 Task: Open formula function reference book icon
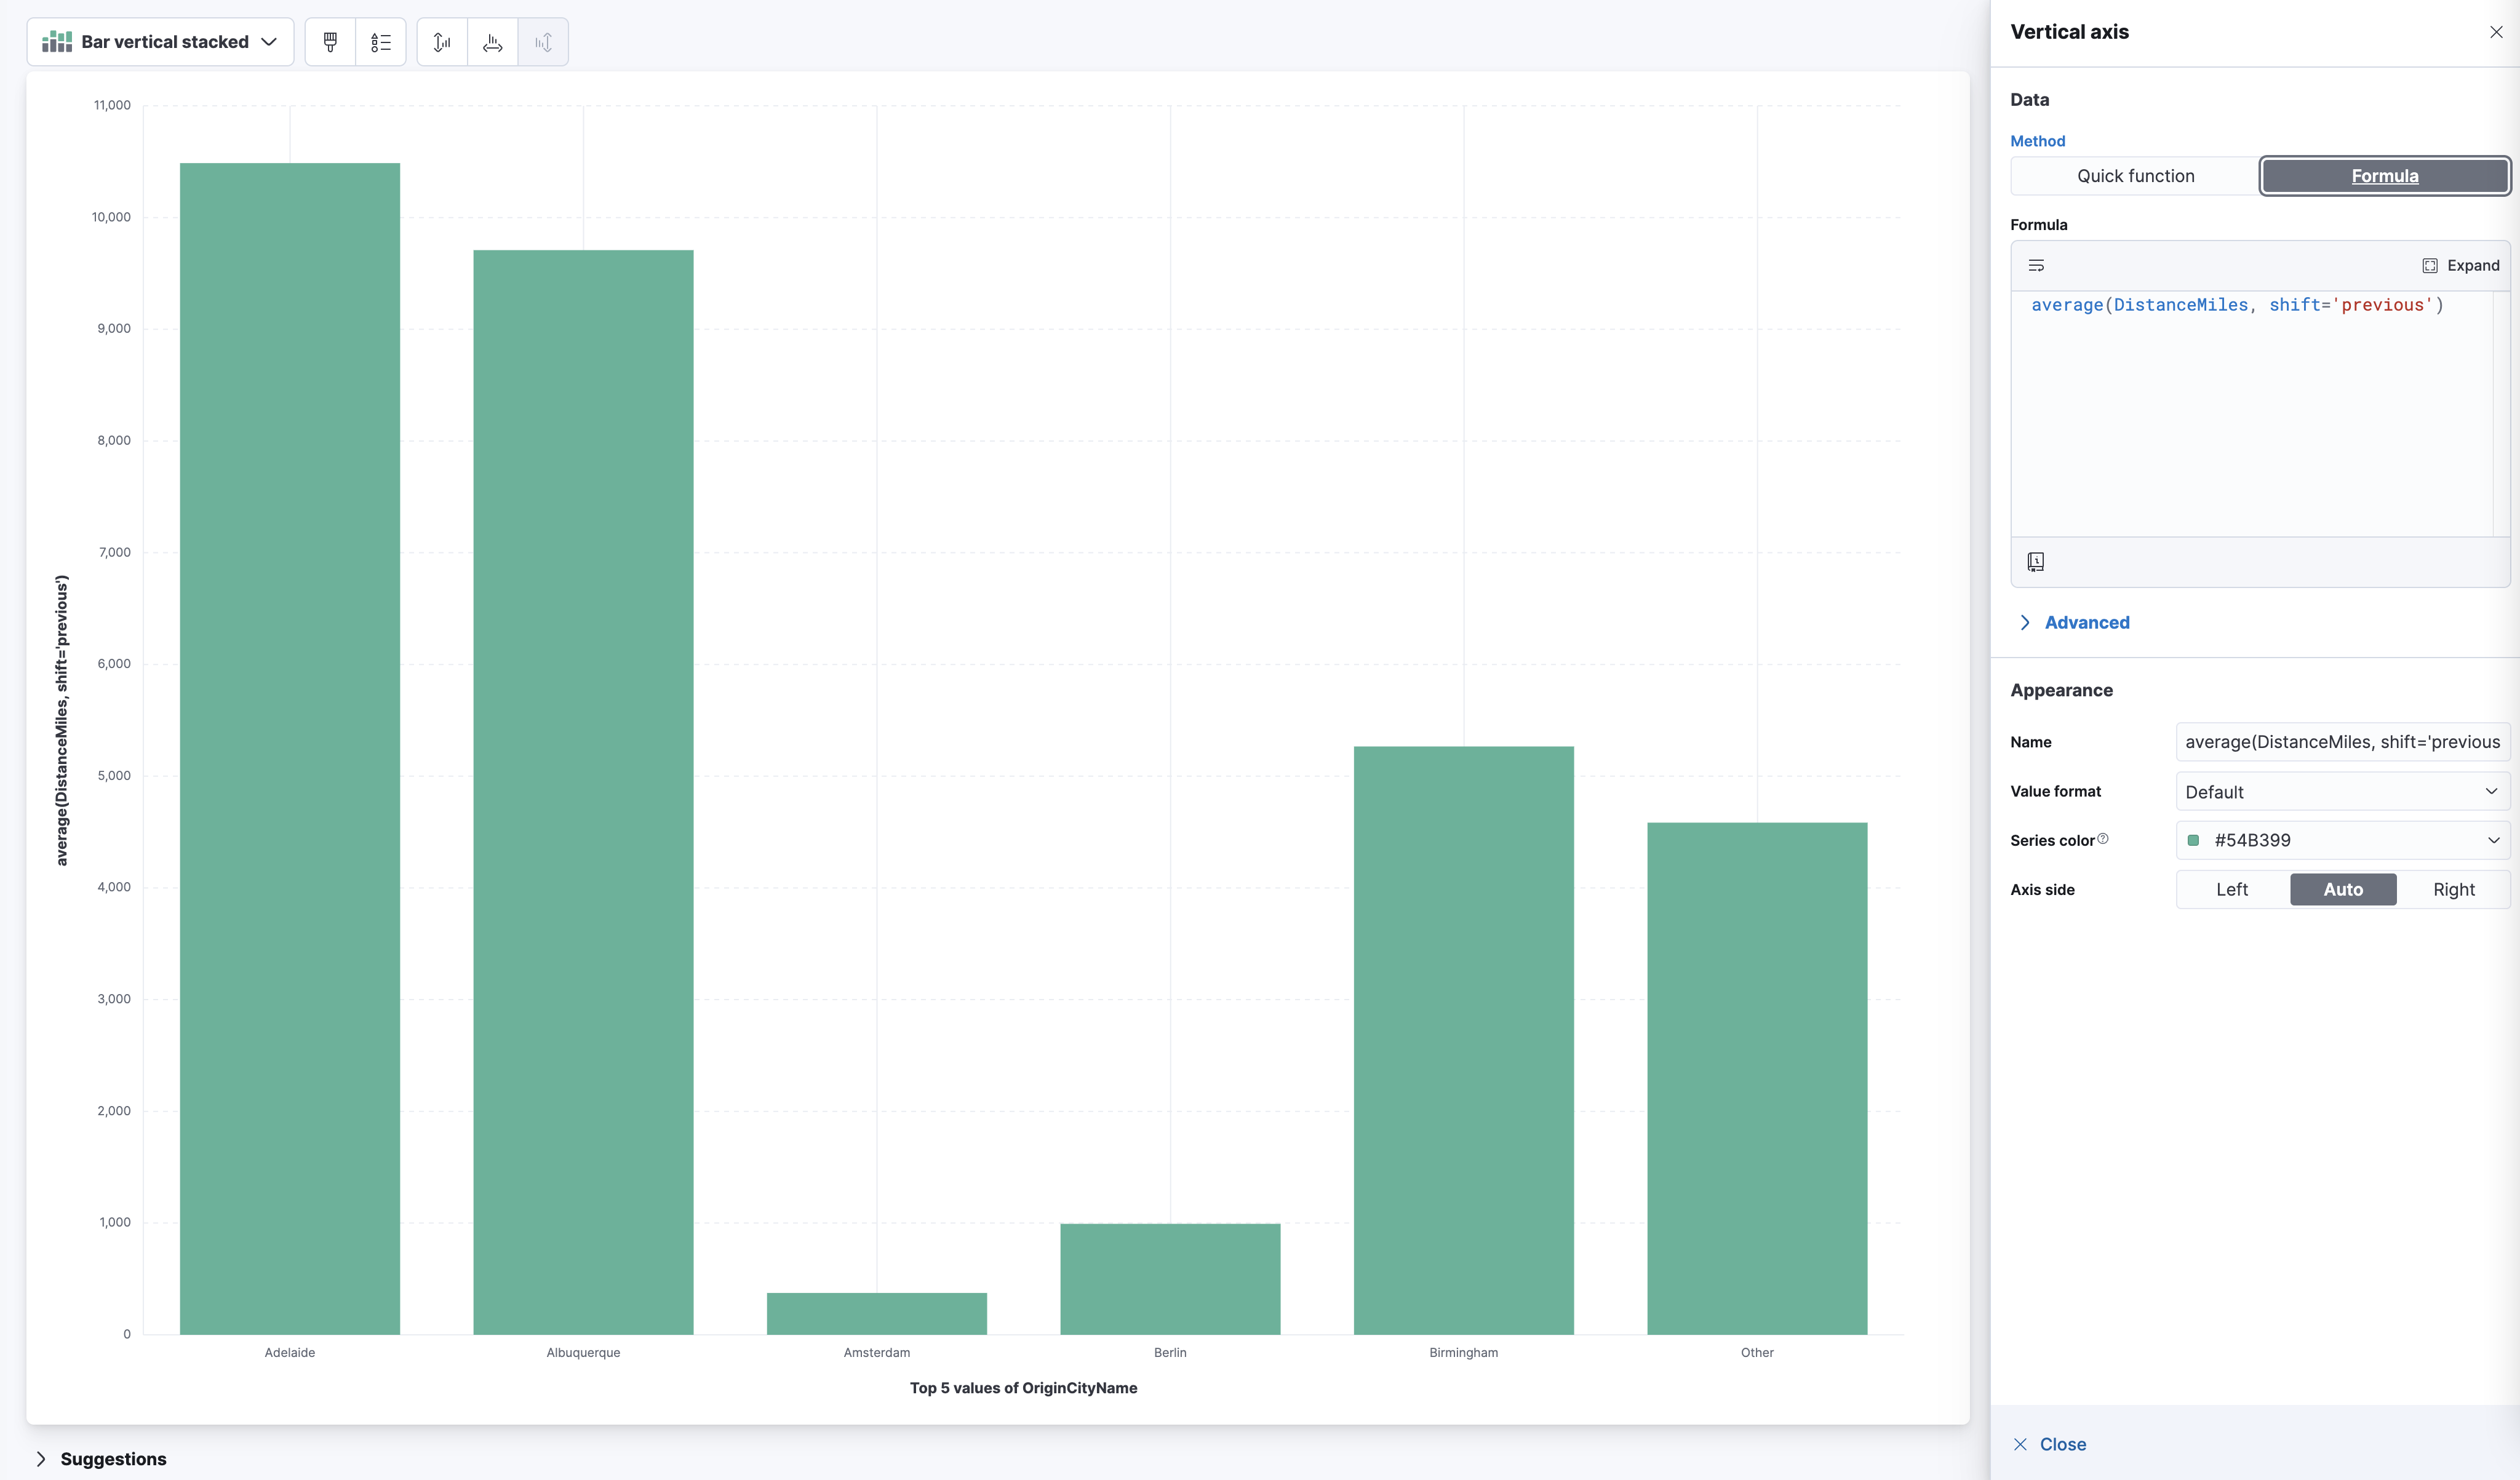click(2037, 561)
